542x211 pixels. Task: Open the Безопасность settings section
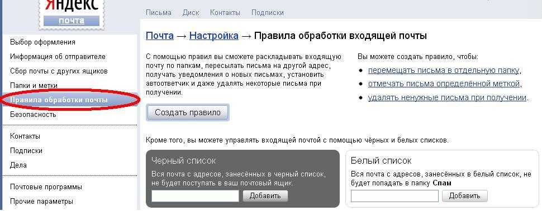(33, 114)
